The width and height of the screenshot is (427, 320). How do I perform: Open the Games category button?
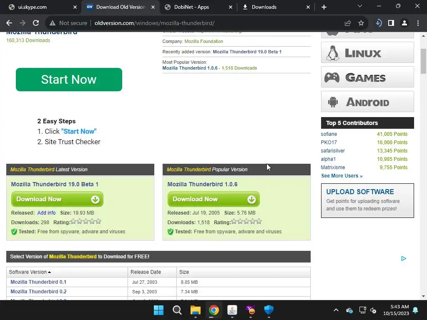click(x=367, y=77)
